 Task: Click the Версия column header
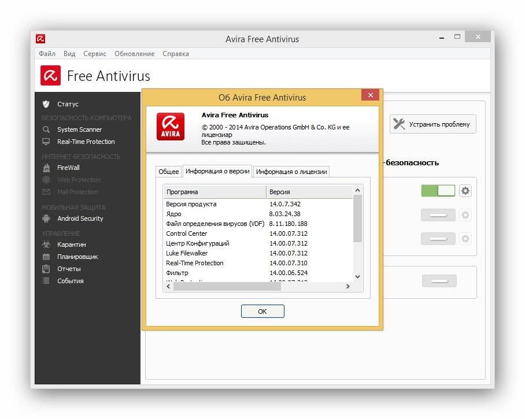pyautogui.click(x=309, y=192)
